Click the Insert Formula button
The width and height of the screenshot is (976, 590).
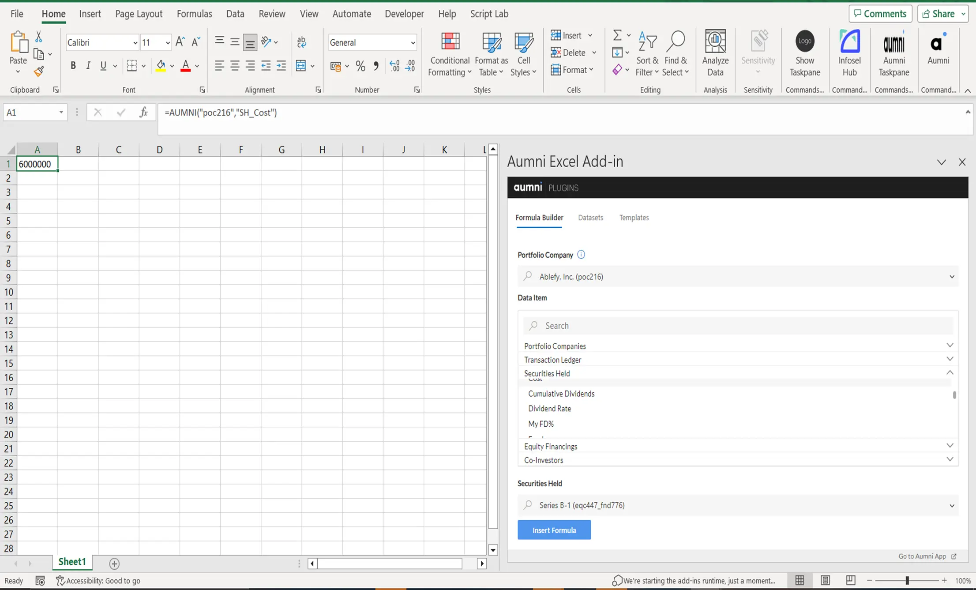(554, 530)
